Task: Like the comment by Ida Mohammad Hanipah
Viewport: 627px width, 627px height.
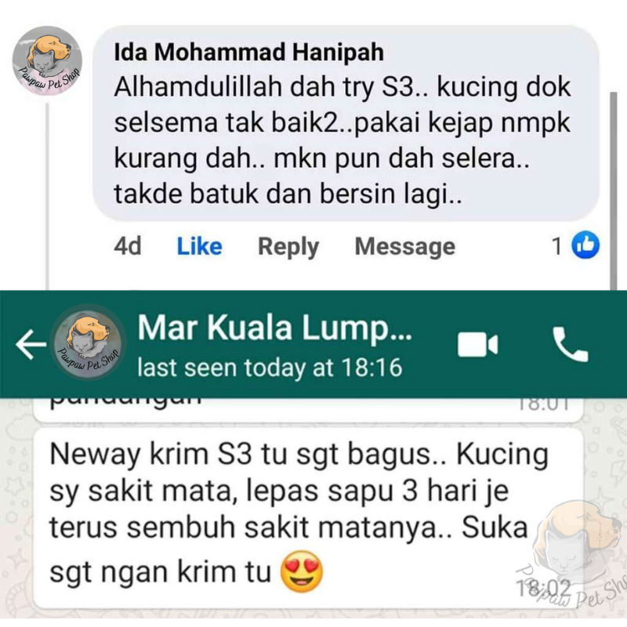Action: [199, 246]
